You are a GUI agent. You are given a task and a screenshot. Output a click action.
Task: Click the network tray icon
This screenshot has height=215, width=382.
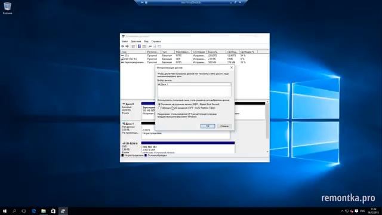[347, 211]
